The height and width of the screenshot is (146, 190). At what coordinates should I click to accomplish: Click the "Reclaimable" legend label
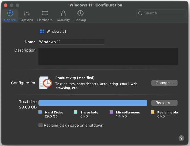pyautogui.click(x=167, y=112)
